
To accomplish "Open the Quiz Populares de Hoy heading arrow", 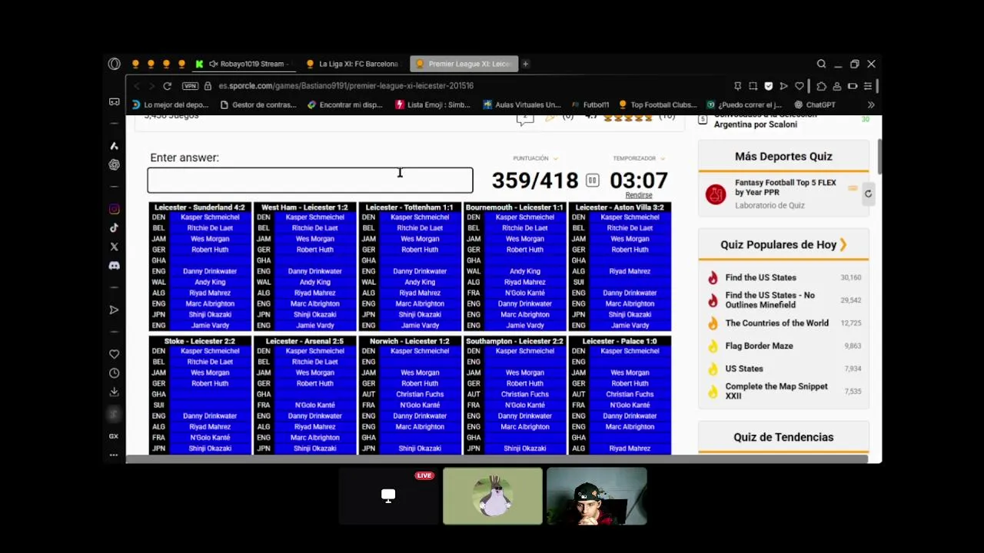I will click(843, 244).
